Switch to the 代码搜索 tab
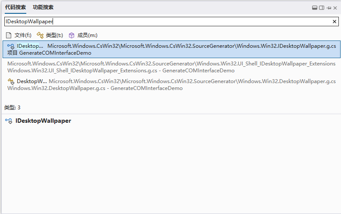 point(16,7)
